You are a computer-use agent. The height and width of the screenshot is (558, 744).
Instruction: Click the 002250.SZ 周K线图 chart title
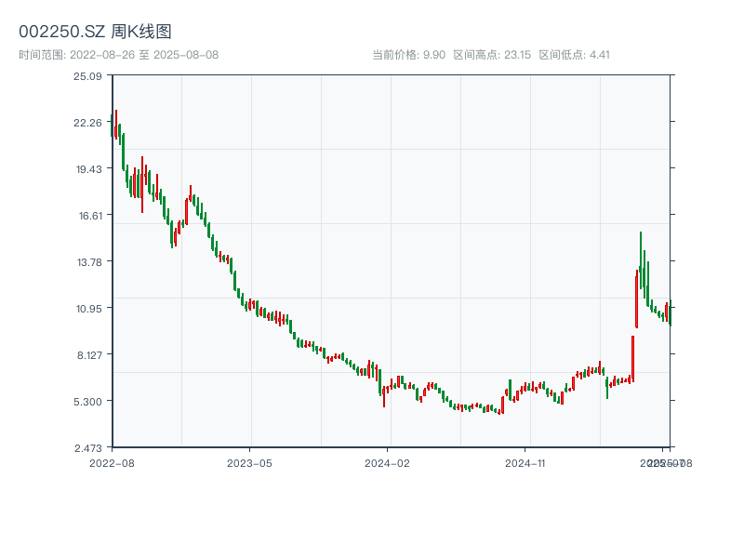95,32
